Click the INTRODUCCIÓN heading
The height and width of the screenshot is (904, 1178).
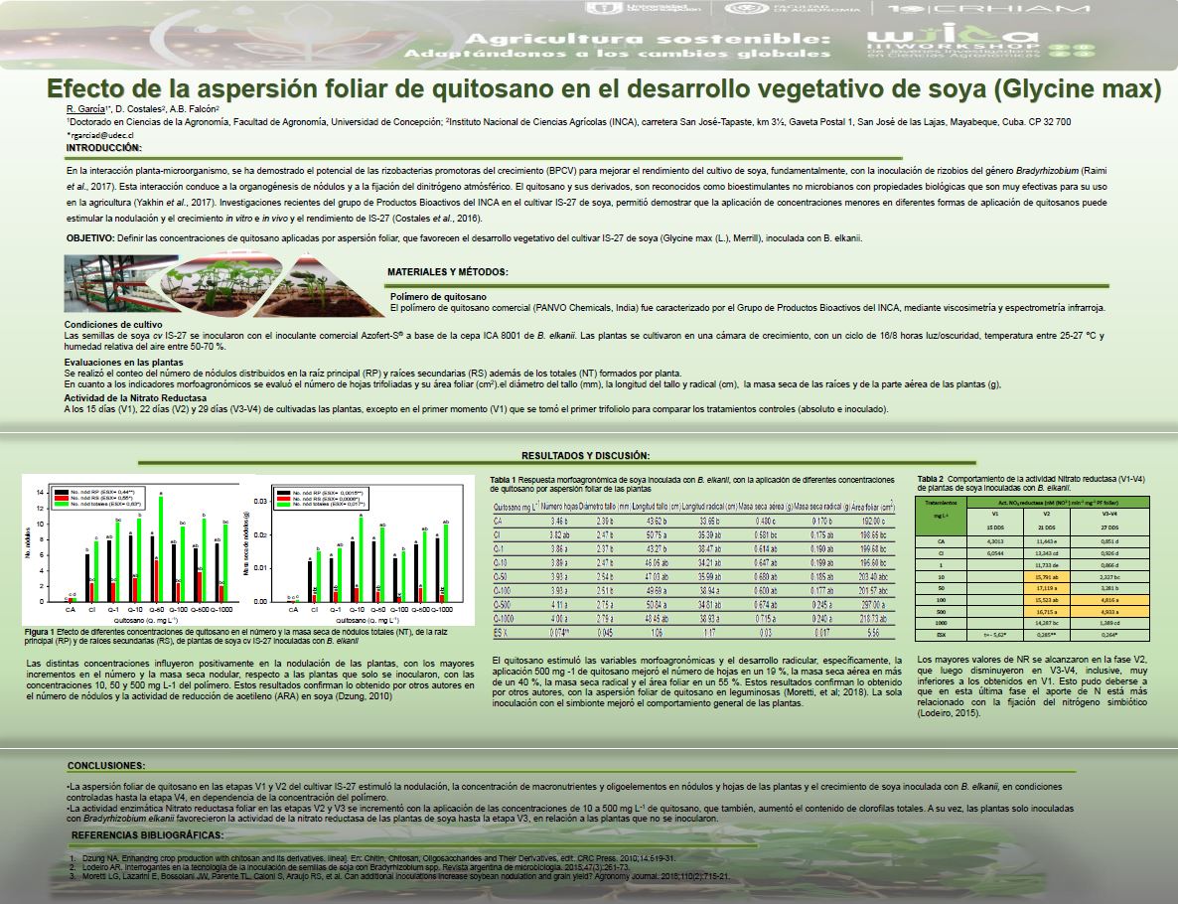coord(103,148)
